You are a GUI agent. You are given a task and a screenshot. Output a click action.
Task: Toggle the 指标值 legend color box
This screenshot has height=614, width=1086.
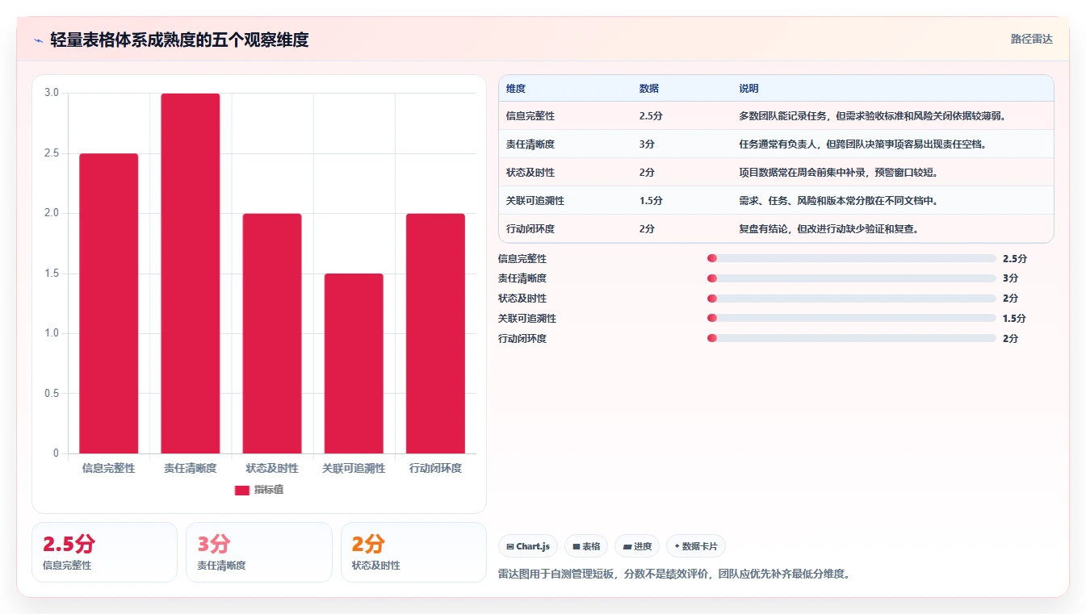(x=242, y=490)
